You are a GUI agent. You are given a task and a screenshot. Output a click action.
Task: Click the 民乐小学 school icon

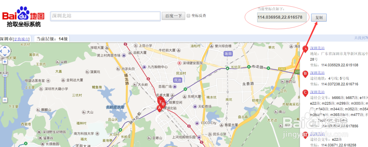210,134
